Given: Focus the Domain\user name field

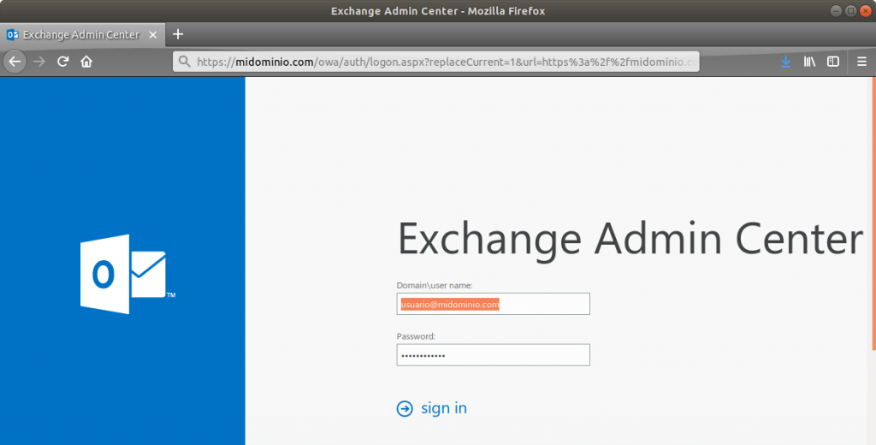Looking at the screenshot, I should [x=494, y=304].
